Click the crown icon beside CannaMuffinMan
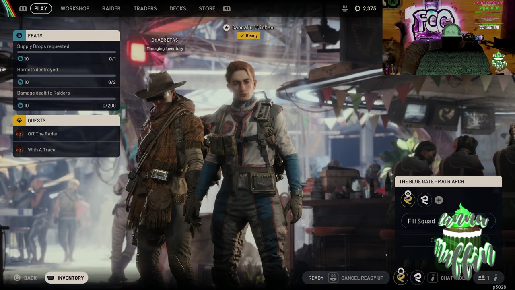Viewport: 515px width, 290px height. pyautogui.click(x=227, y=27)
